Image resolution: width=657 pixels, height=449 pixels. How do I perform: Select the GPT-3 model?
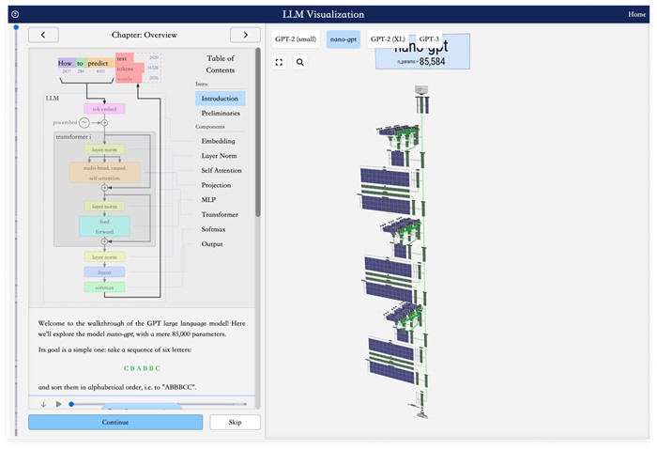[429, 39]
